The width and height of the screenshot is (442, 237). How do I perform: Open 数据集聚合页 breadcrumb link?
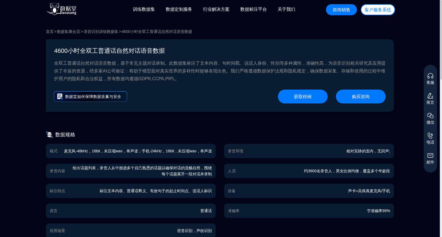pos(69,32)
